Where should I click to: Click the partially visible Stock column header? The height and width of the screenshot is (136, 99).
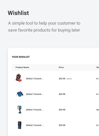click(98, 67)
